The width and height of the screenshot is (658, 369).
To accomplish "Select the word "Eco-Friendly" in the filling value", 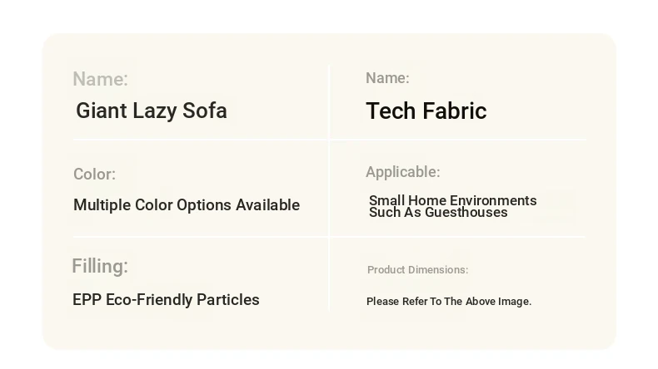I will click(x=148, y=300).
